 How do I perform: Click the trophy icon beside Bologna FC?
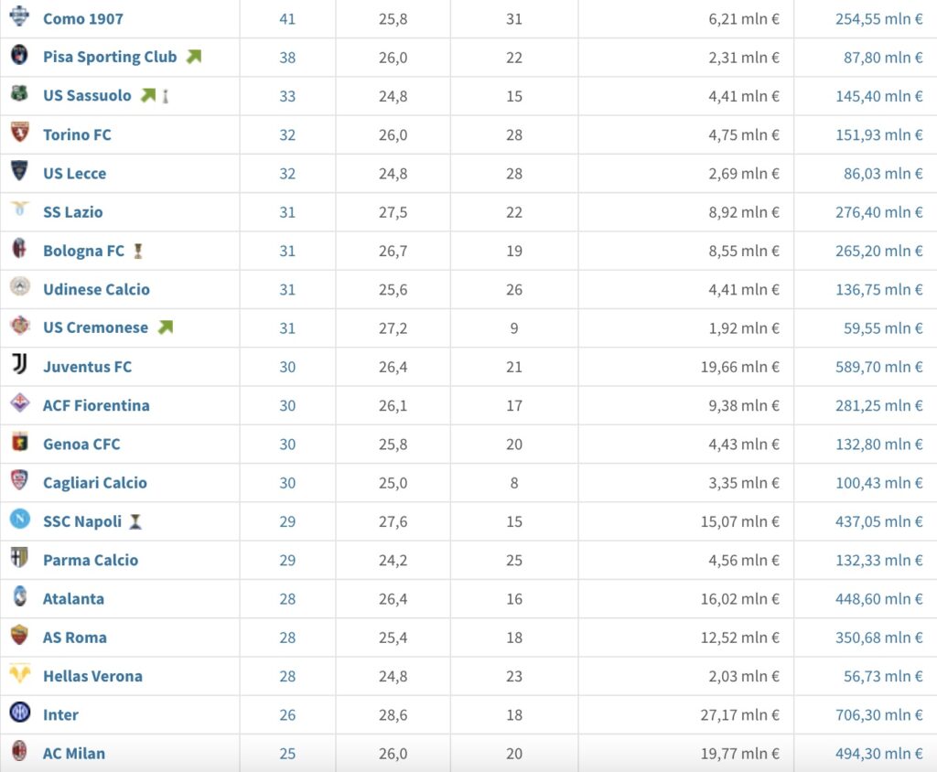(x=138, y=251)
